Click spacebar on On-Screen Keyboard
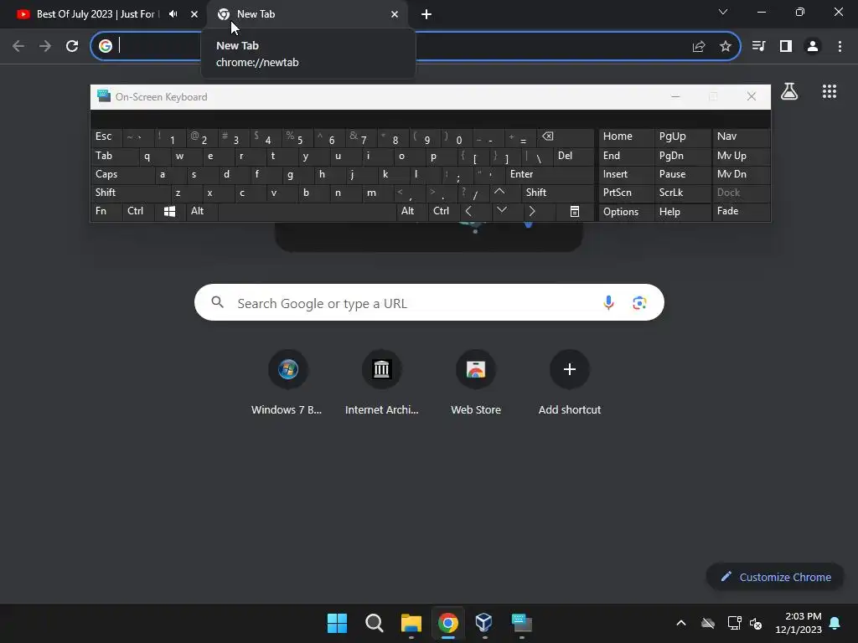Image resolution: width=858 pixels, height=643 pixels. tap(307, 212)
